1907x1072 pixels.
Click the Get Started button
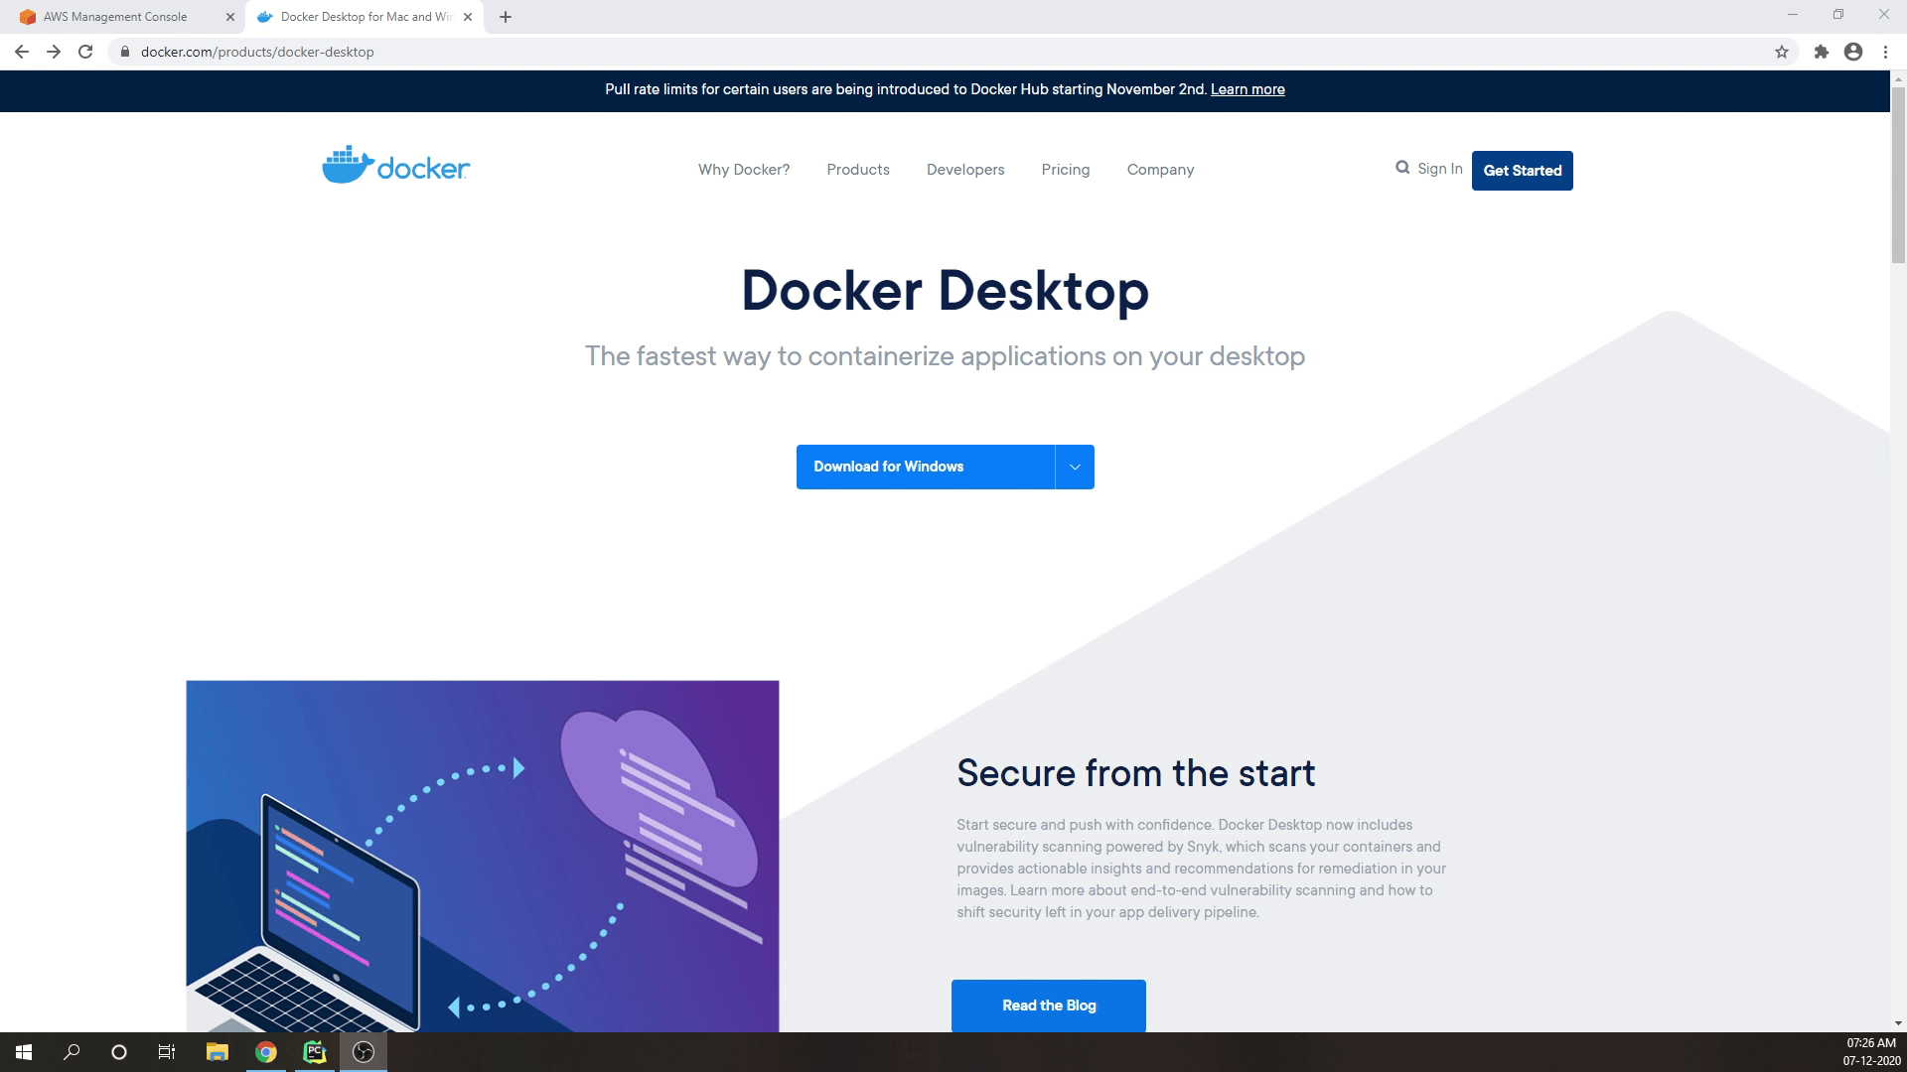pyautogui.click(x=1522, y=171)
